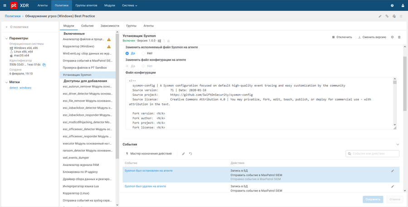Select Нет for replacing Sysmon executable
The image size is (408, 207).
143,53
